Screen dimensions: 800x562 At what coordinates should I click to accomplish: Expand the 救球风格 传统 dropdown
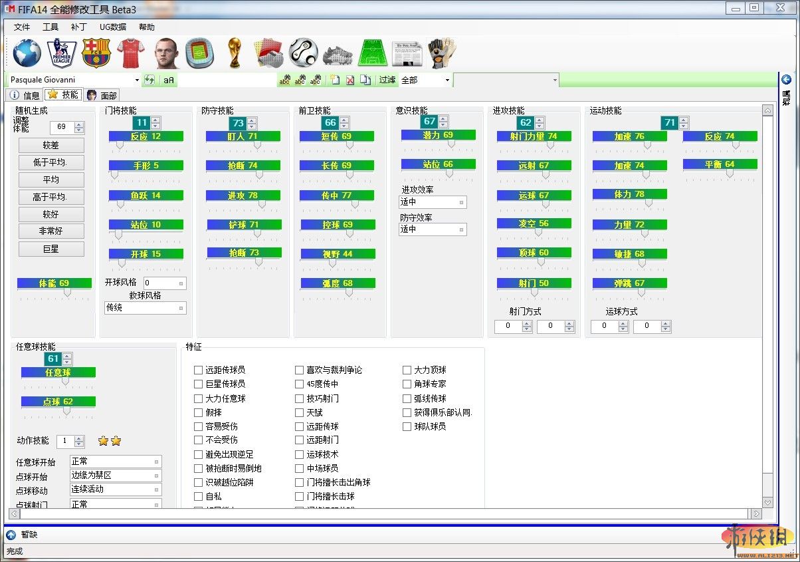pyautogui.click(x=181, y=308)
